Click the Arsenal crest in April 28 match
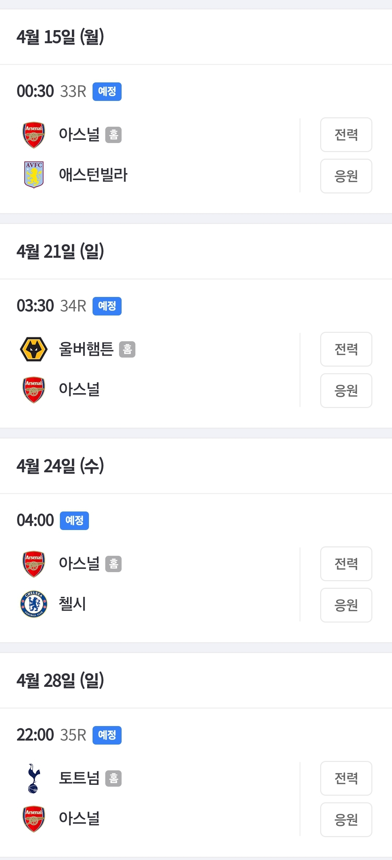392x860 pixels. coord(34,819)
